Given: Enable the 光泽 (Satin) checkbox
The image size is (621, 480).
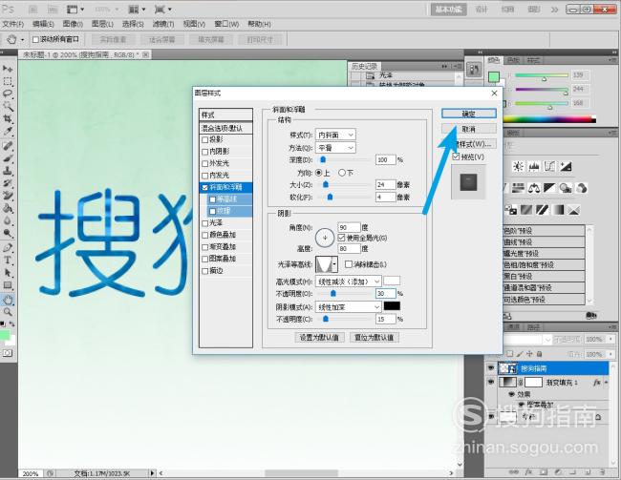Looking at the screenshot, I should [x=204, y=223].
